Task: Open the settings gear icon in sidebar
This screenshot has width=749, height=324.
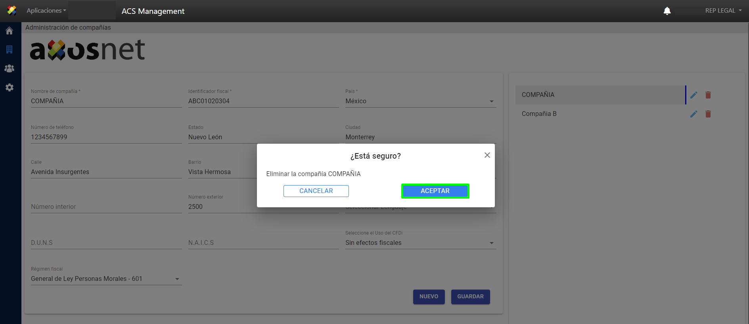Action: click(x=10, y=87)
